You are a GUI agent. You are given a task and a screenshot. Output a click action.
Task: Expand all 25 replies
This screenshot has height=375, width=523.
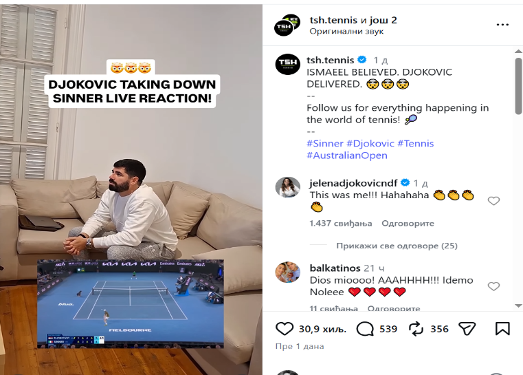point(397,246)
